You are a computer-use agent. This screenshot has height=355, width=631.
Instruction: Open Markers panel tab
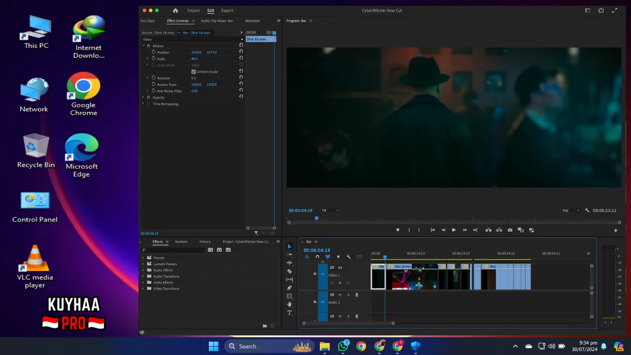click(x=181, y=242)
